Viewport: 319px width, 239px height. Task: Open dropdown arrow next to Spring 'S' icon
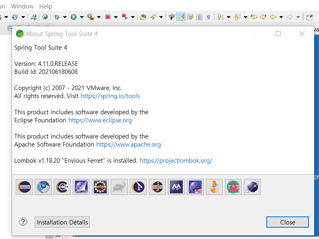23,17
